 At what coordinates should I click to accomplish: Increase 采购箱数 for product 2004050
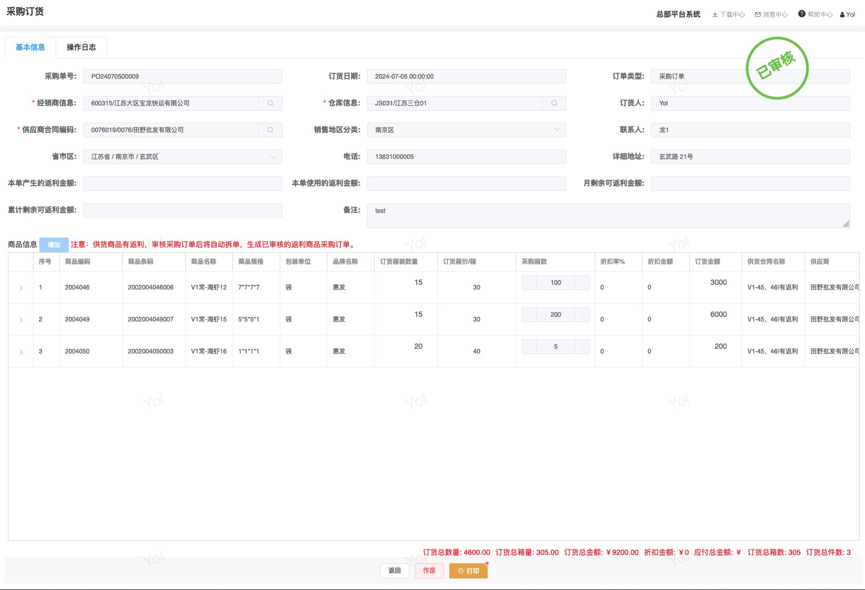582,347
